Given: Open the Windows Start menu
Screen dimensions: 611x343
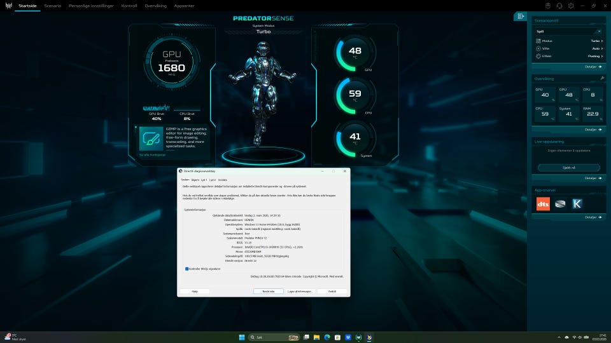Looking at the screenshot, I should 242,337.
